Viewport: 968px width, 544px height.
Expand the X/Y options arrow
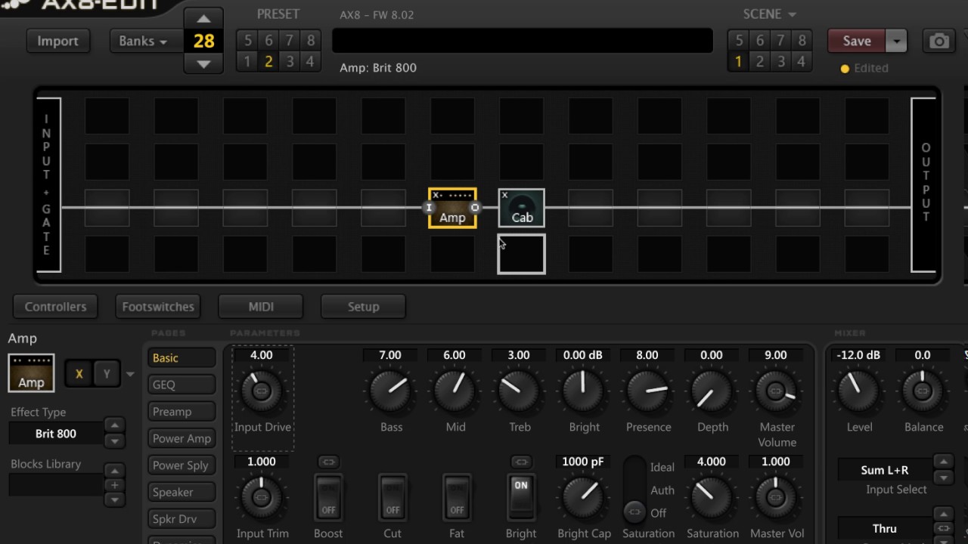pyautogui.click(x=130, y=374)
